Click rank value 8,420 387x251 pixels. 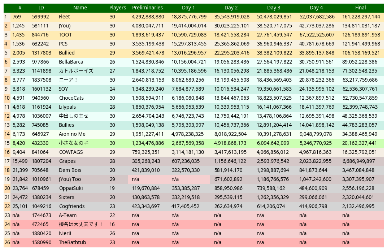click(x=19, y=143)
